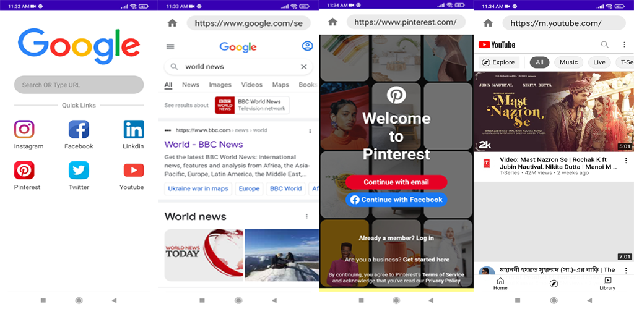This screenshot has height=309, width=634.
Task: Switch to the All results tab
Action: tap(168, 85)
